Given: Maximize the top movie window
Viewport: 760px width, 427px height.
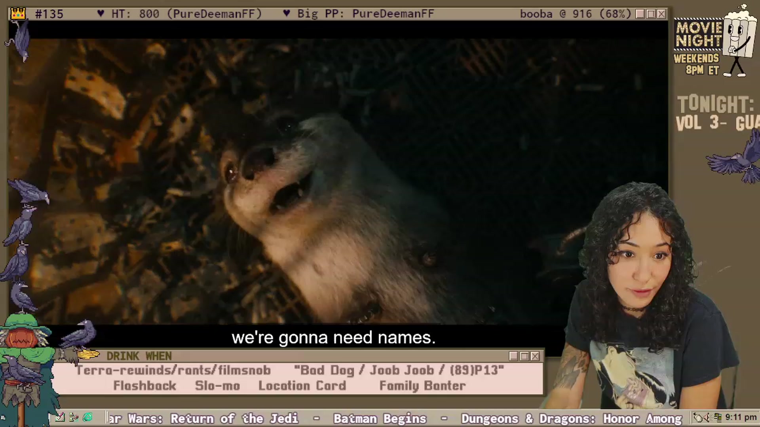Looking at the screenshot, I should 651,14.
